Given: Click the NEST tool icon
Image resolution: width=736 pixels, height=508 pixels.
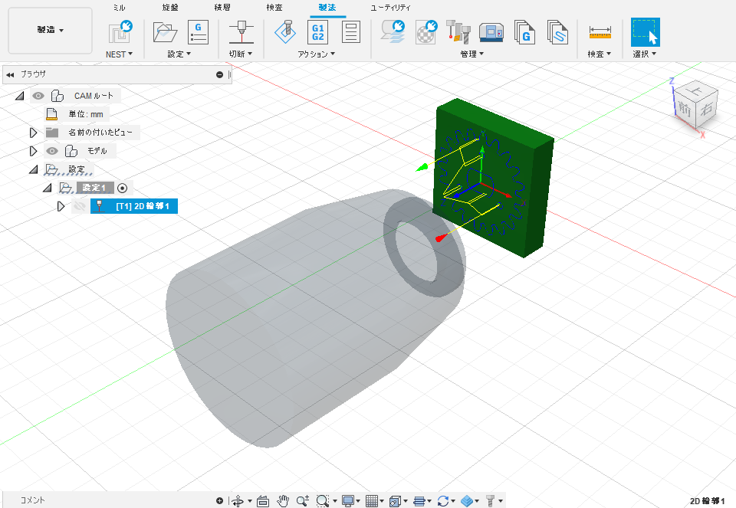Looking at the screenshot, I should click(x=120, y=32).
